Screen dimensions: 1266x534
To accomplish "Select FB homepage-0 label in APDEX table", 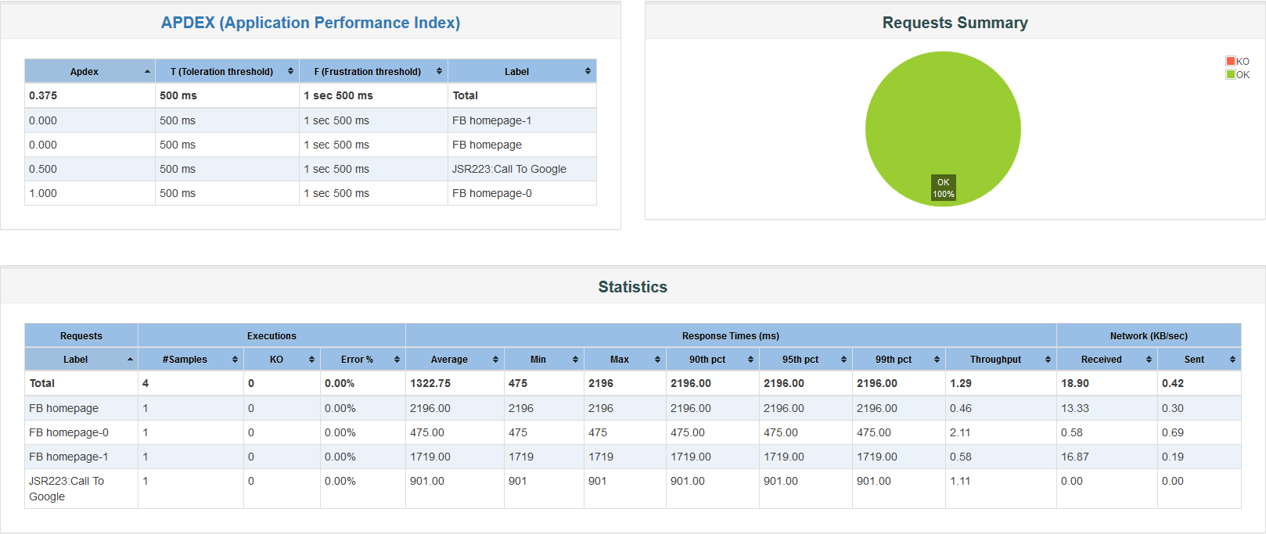I will click(491, 193).
